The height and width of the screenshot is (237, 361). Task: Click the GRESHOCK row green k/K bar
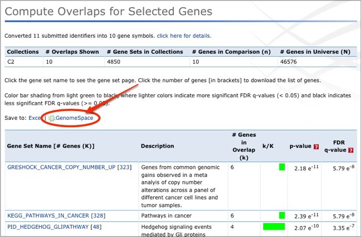click(x=282, y=167)
